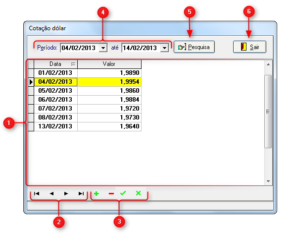Open start date dropdown calendar
This screenshot has width=294, height=235.
pyautogui.click(x=103, y=48)
